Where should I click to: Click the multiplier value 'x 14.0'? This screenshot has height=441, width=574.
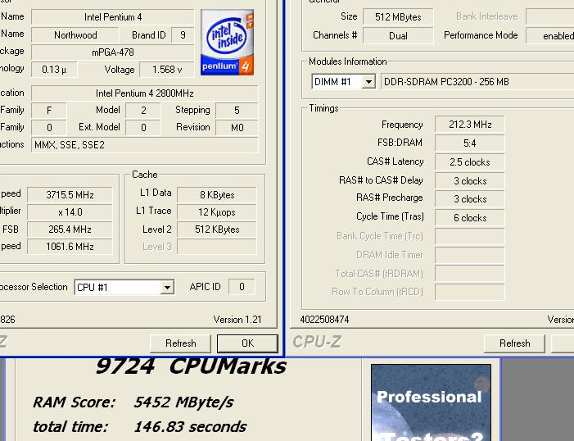tap(70, 212)
